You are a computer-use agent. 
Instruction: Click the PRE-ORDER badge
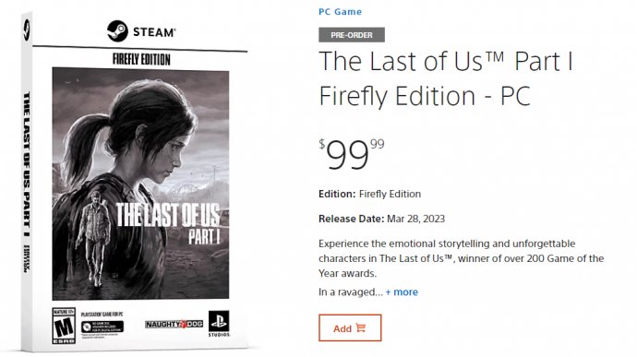pos(352,35)
